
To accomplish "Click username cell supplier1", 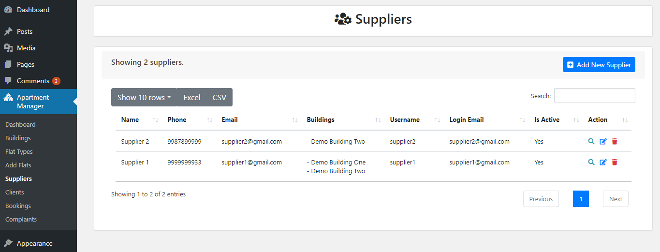I will click(403, 162).
